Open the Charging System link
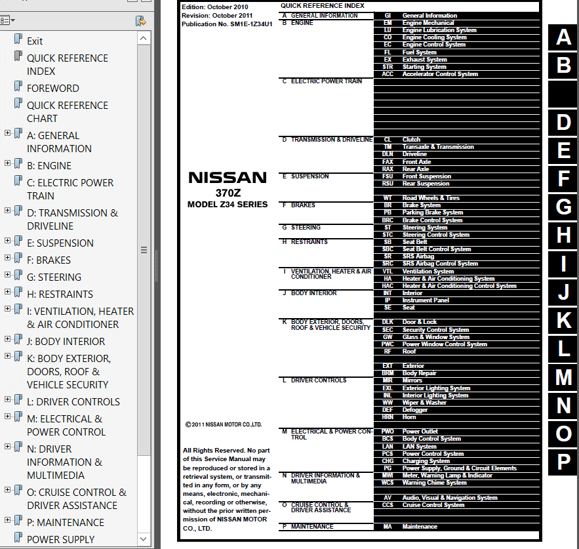This screenshot has width=579, height=549. coord(426,461)
